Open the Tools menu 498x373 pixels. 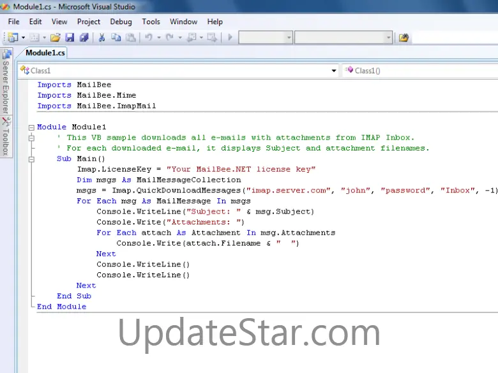(151, 22)
